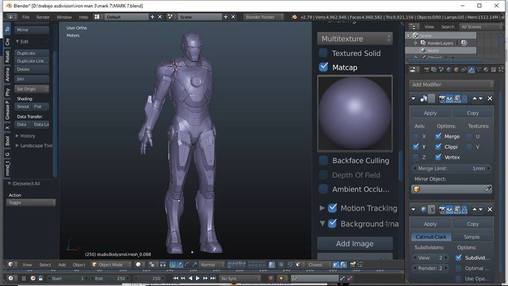
Task: Click the scene browse icon
Action: pyautogui.click(x=170, y=17)
